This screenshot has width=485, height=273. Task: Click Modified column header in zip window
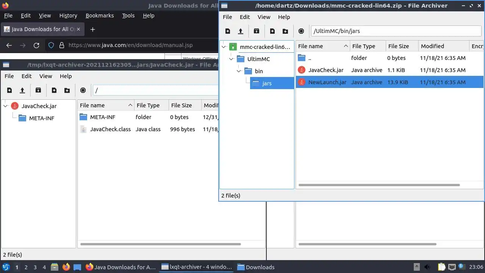(444, 46)
